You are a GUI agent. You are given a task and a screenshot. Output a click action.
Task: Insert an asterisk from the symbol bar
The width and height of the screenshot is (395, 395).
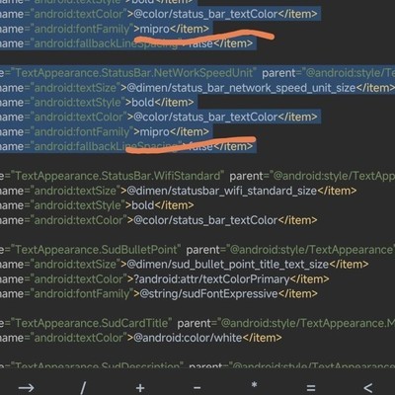254,385
